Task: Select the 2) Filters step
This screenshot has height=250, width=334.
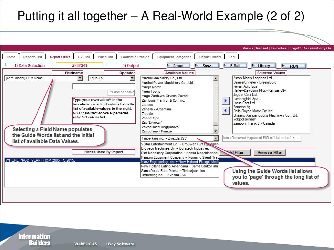Action: click(x=80, y=65)
